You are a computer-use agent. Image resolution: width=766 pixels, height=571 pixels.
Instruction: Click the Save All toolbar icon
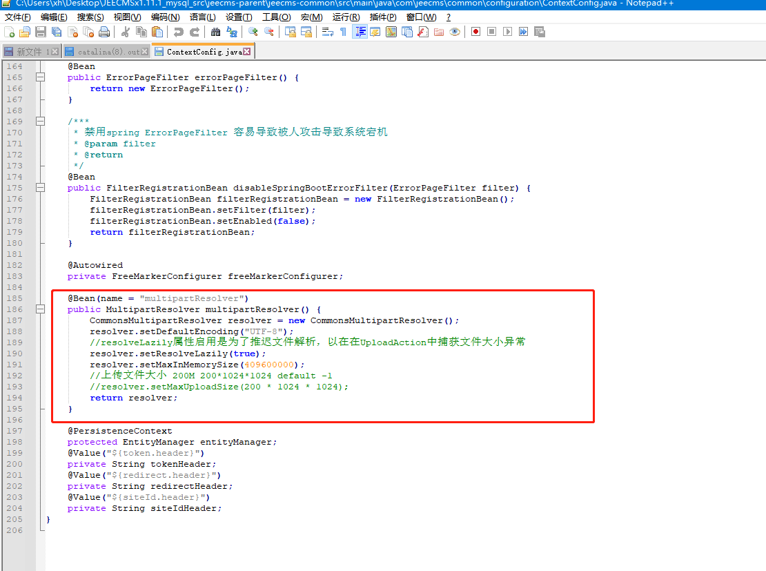(57, 32)
